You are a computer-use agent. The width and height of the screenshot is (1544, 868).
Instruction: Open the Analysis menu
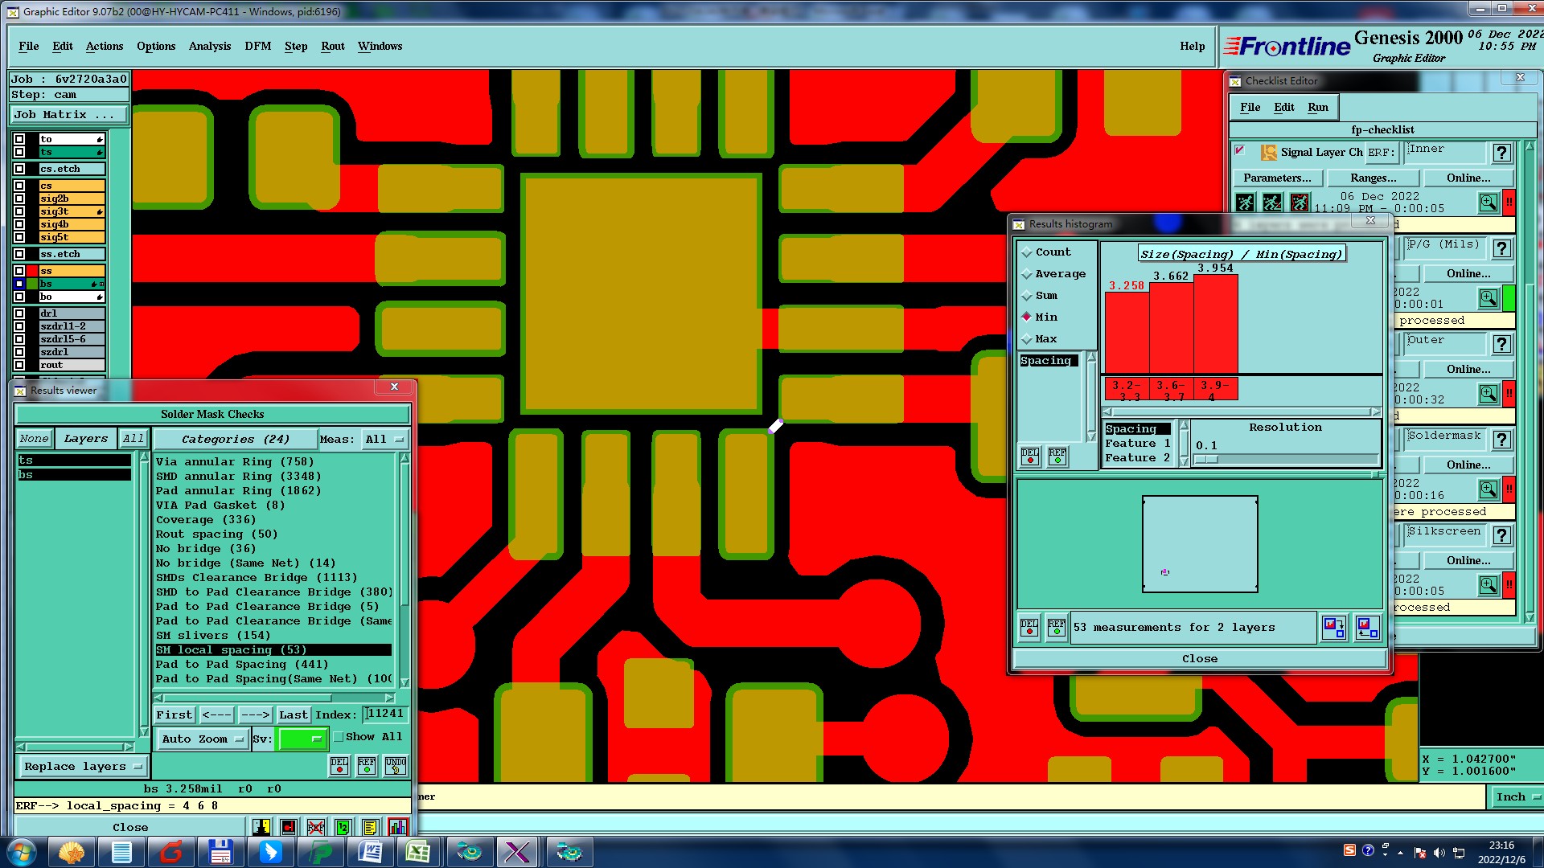click(x=209, y=46)
